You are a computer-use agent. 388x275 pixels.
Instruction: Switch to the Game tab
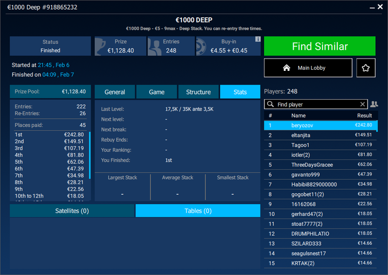pos(157,92)
